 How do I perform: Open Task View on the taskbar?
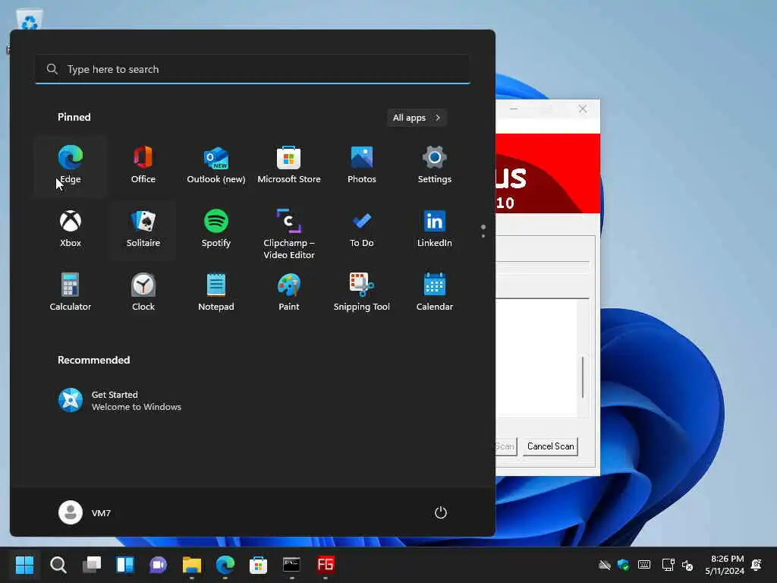(x=92, y=565)
